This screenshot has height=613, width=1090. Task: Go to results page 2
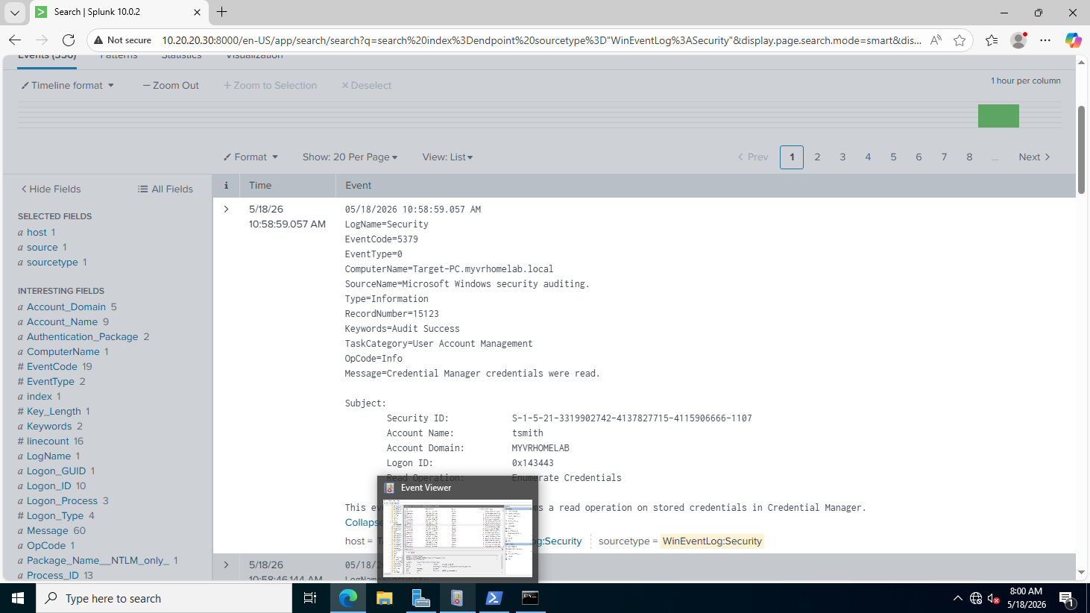point(817,157)
